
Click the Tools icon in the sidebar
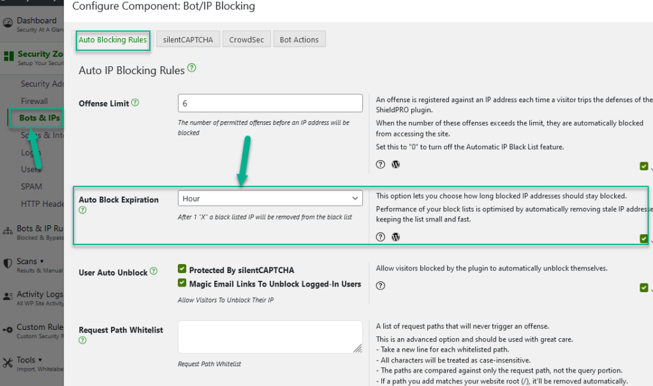pos(8,361)
